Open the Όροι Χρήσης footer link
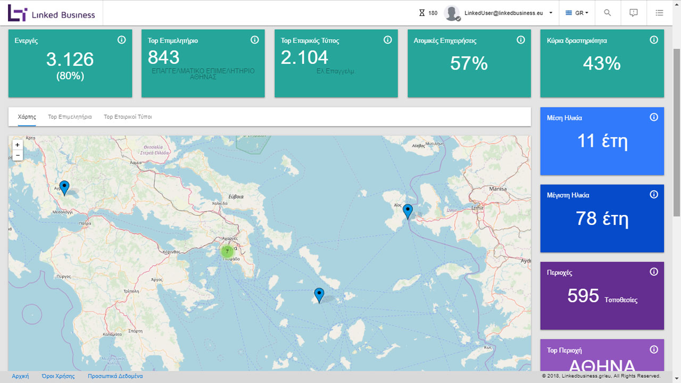The width and height of the screenshot is (681, 383). [58, 376]
